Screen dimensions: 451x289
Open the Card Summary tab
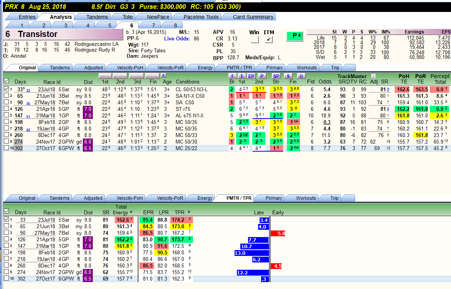click(253, 17)
